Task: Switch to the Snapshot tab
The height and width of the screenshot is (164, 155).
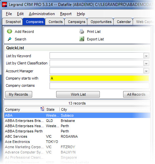Action: [x=13, y=22]
